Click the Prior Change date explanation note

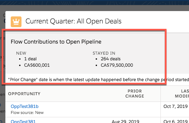pyautogui.click(x=98, y=80)
